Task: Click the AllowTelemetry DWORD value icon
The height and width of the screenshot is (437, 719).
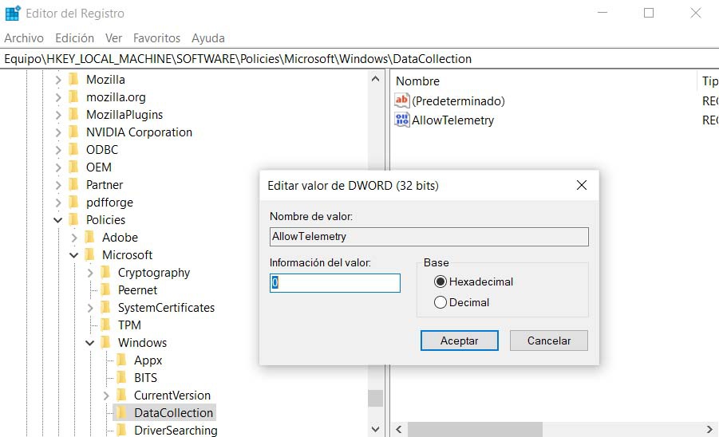Action: (402, 120)
